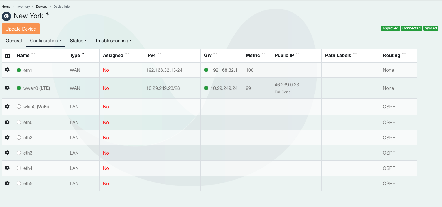The width and height of the screenshot is (442, 207).
Task: Expand the Configuration dropdown tab
Action: click(x=46, y=41)
